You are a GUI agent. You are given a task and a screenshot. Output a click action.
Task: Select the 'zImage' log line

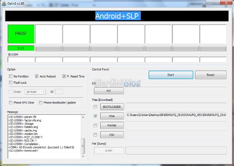[21, 124]
